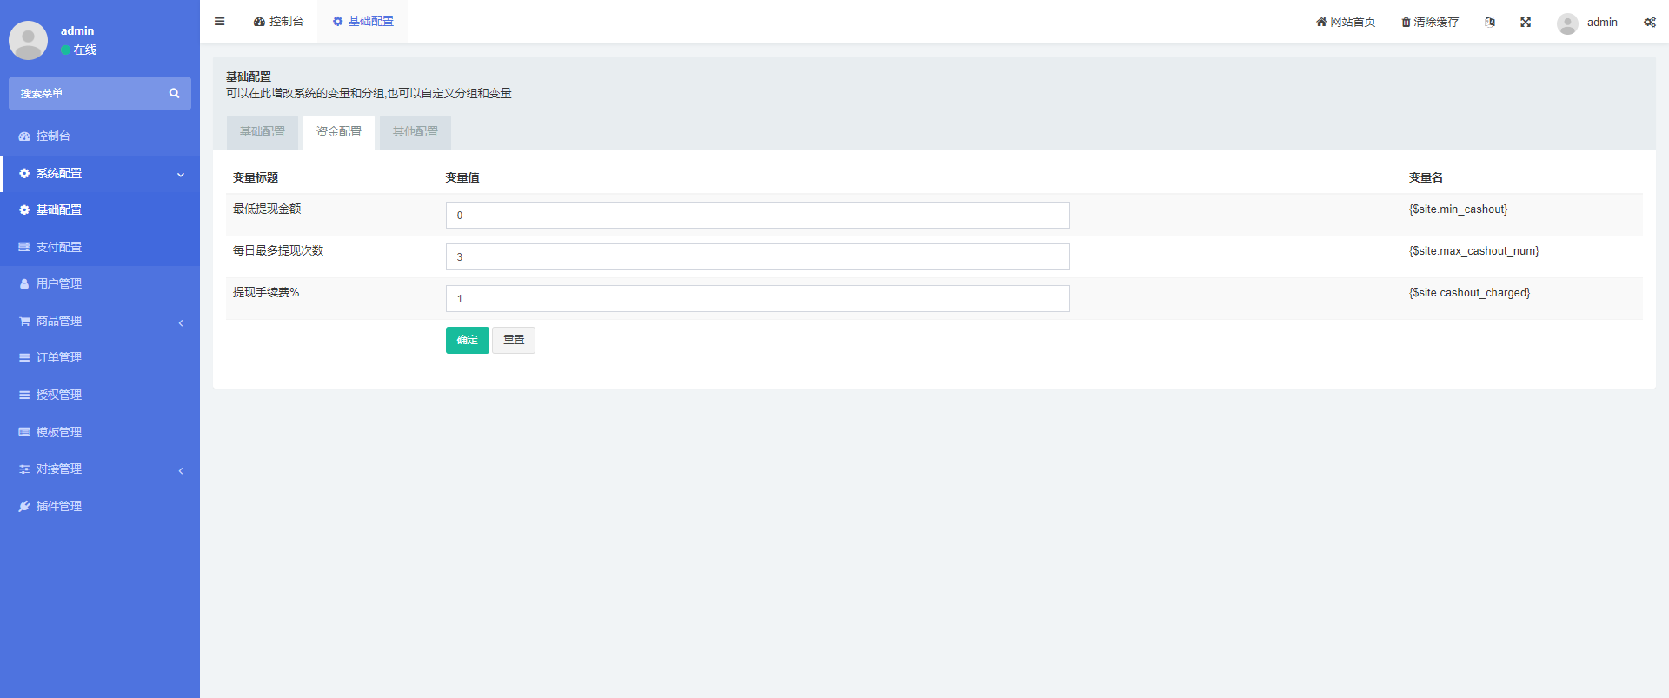Open the 控制台 tab in top bar
The width and height of the screenshot is (1669, 698).
tap(278, 22)
